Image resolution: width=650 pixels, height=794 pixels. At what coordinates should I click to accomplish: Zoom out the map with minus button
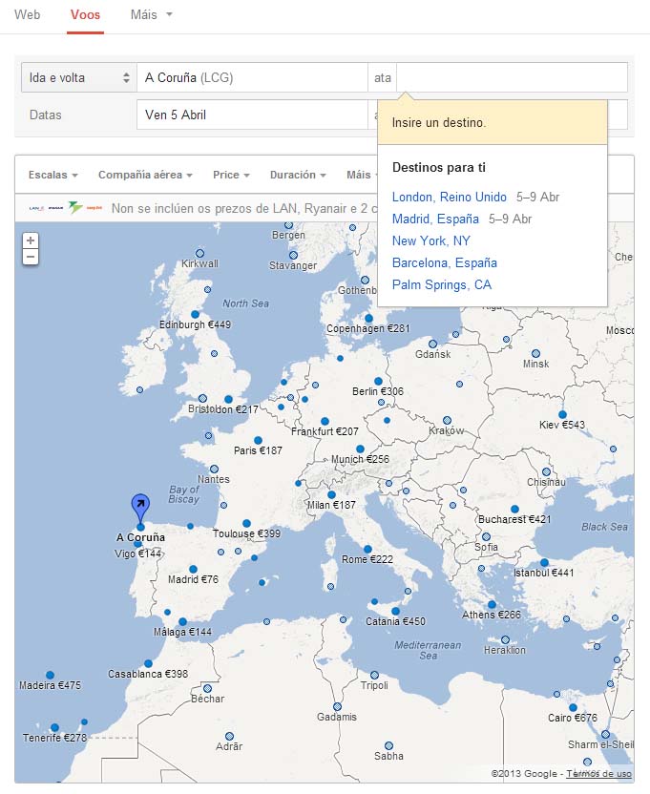pos(31,257)
